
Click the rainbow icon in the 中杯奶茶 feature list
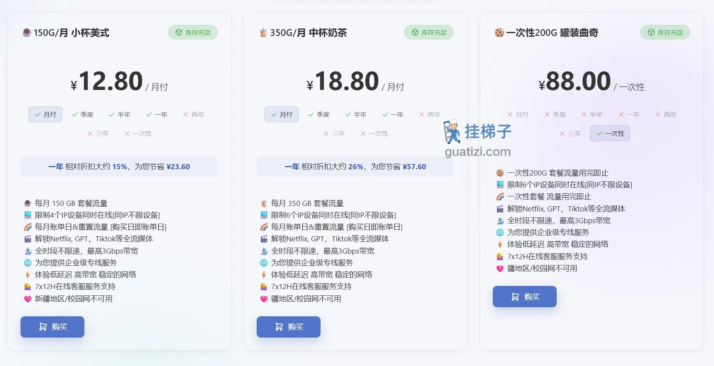coord(264,227)
